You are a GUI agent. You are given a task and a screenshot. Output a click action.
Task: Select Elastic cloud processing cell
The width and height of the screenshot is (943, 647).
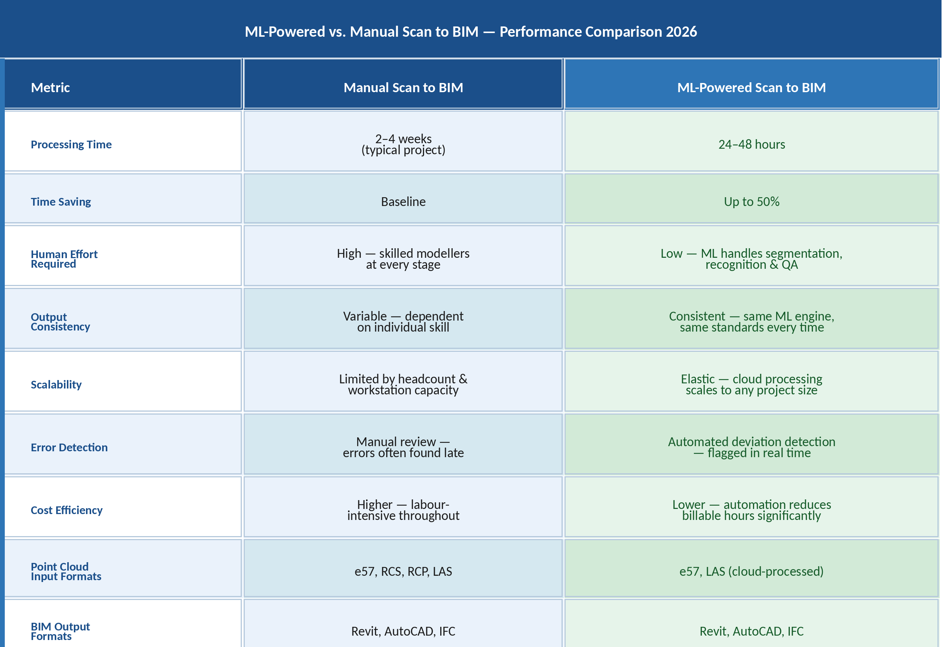(751, 384)
